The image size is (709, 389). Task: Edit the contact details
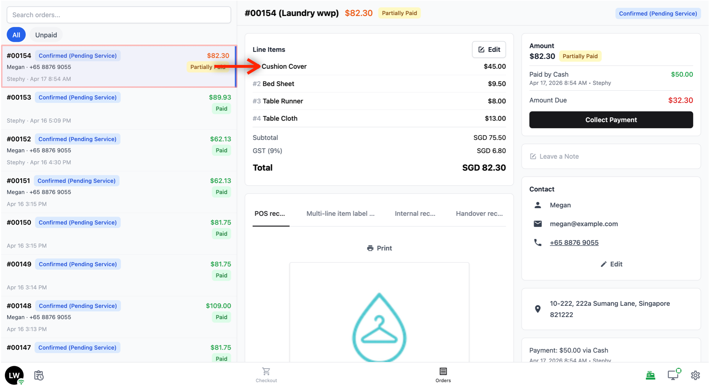(x=611, y=264)
